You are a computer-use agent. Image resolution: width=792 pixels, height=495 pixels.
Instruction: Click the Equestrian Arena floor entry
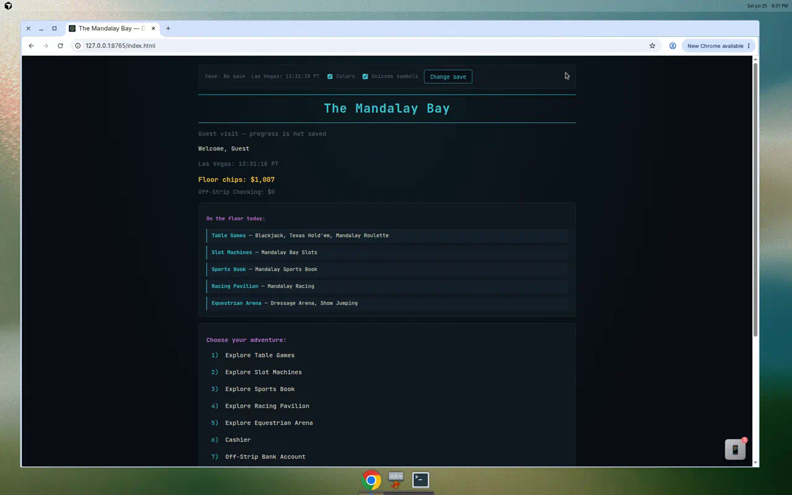tap(387, 303)
